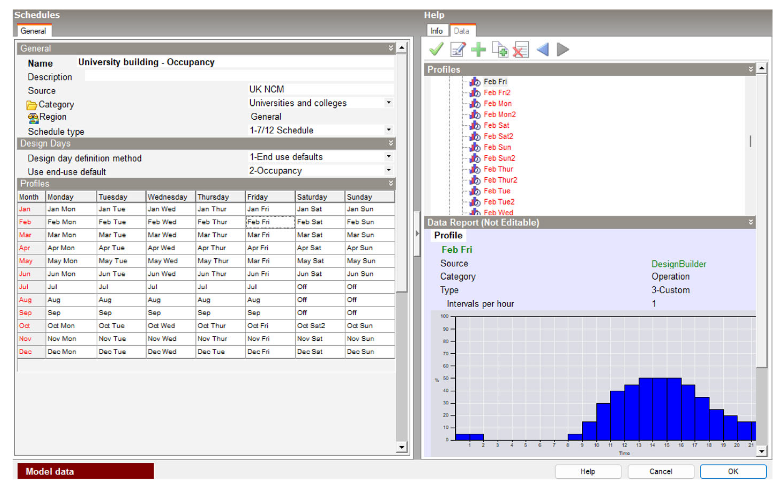Click the Category folder icon
The height and width of the screenshot is (489, 780).
[x=31, y=105]
